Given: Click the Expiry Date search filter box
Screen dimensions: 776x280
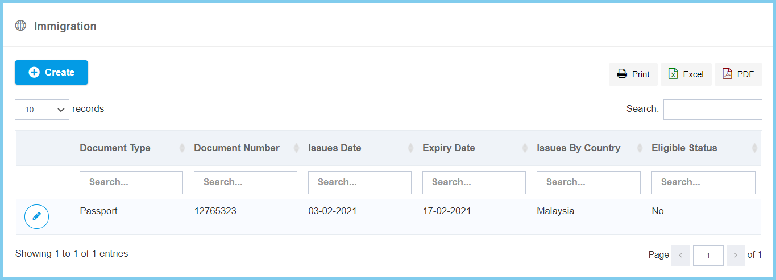Looking at the screenshot, I should 474,182.
